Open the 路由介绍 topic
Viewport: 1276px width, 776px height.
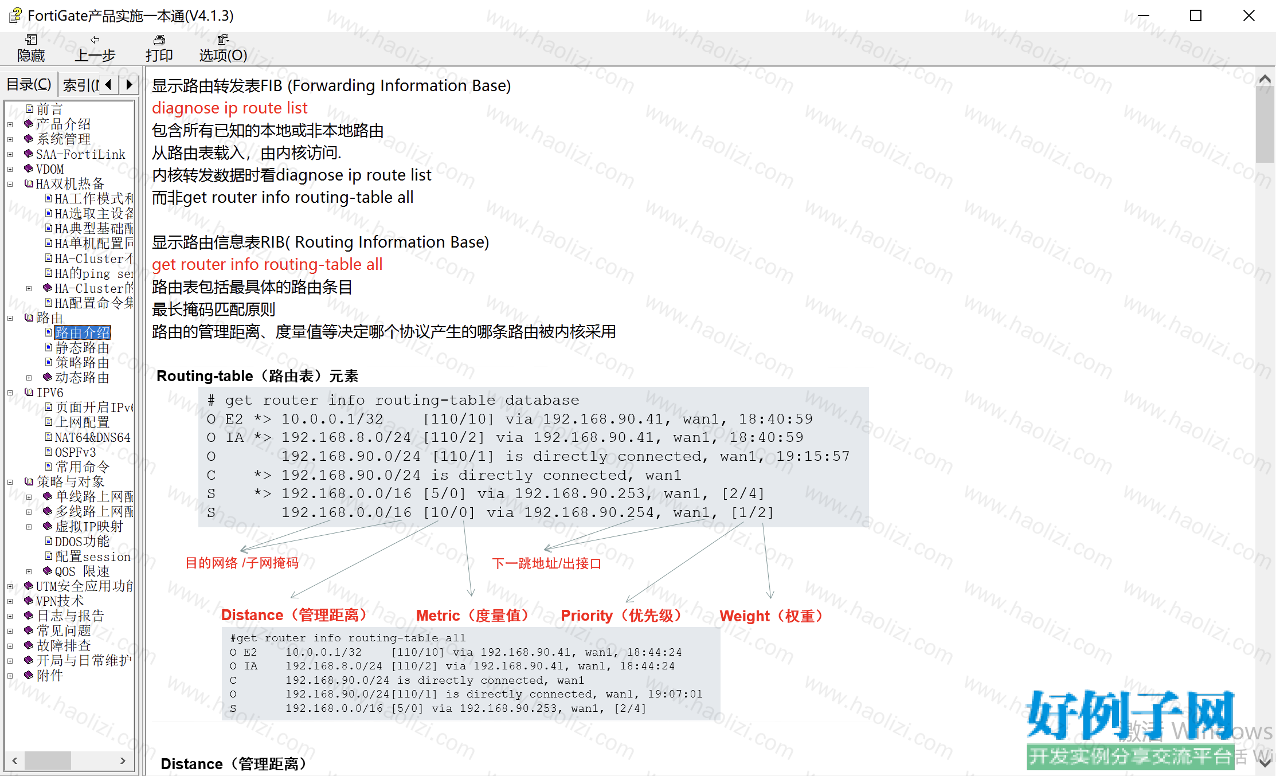click(x=83, y=332)
